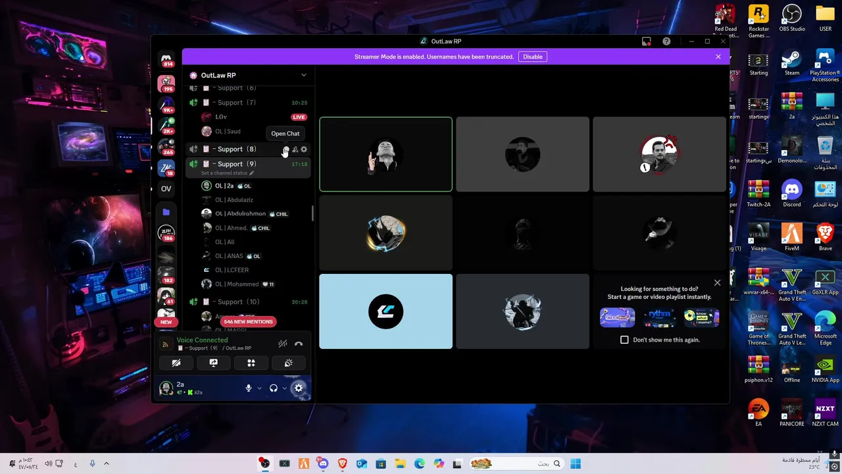Click the light blue LC logo video tile

[x=385, y=311]
